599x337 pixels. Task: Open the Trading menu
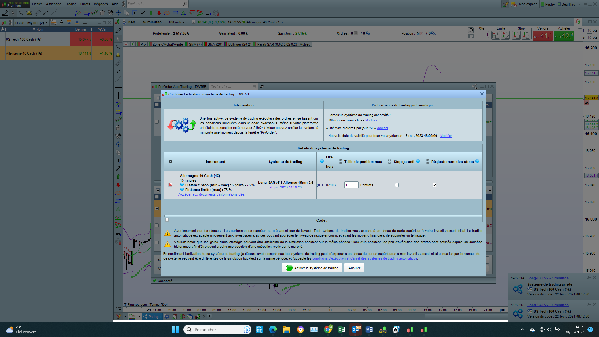71,4
